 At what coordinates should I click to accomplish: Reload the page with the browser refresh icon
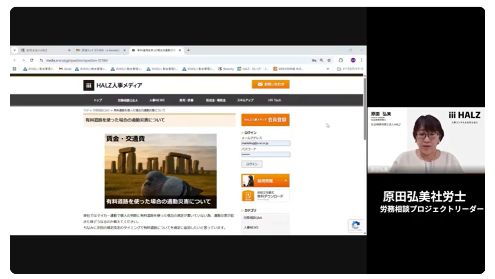(32, 60)
